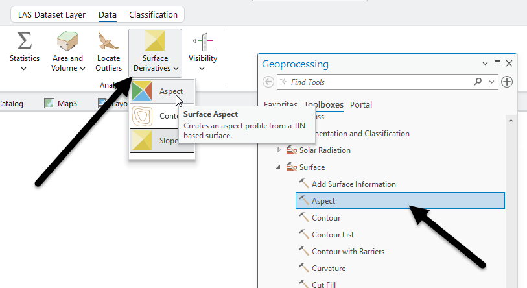Switch to the Toolboxes tab

click(x=323, y=104)
